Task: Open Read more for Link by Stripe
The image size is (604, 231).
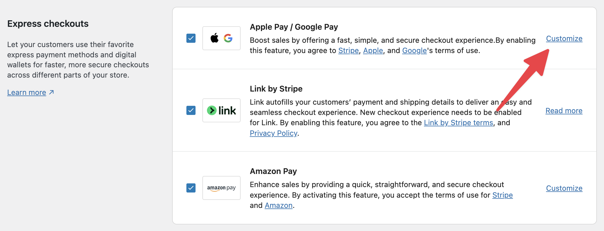Action: click(564, 111)
